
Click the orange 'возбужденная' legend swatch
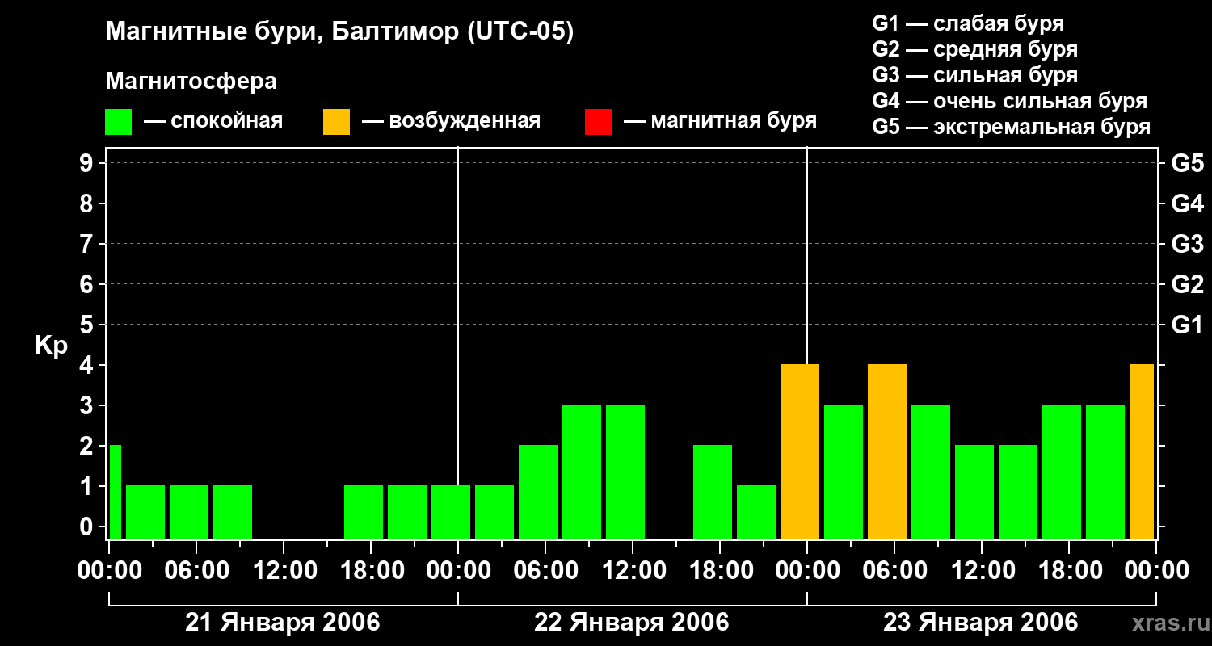click(x=337, y=121)
